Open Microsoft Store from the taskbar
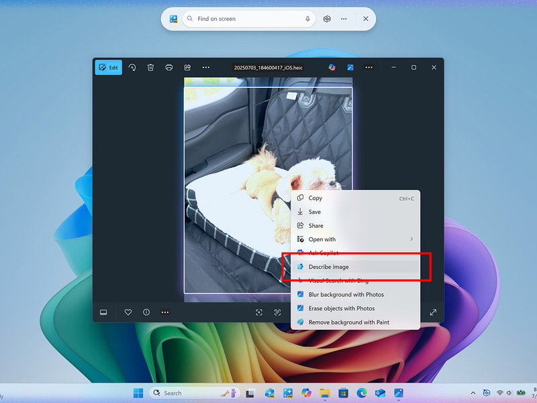537x403 pixels. tap(343, 393)
